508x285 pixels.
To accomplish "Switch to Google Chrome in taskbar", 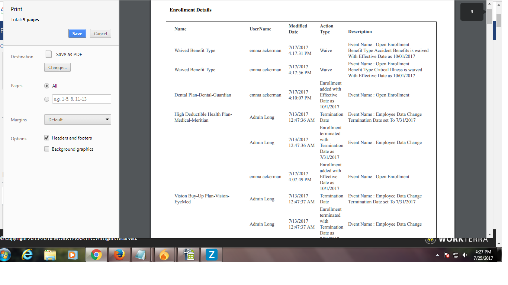I will (x=96, y=255).
